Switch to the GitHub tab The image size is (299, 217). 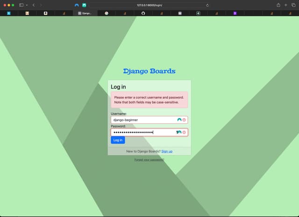coord(143,13)
